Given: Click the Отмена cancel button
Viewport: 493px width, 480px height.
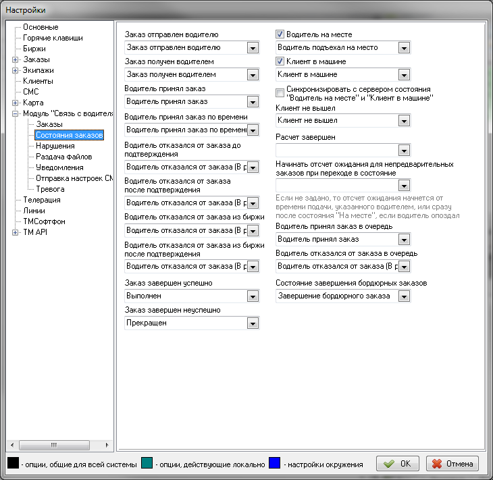Looking at the screenshot, I should pyautogui.click(x=452, y=464).
